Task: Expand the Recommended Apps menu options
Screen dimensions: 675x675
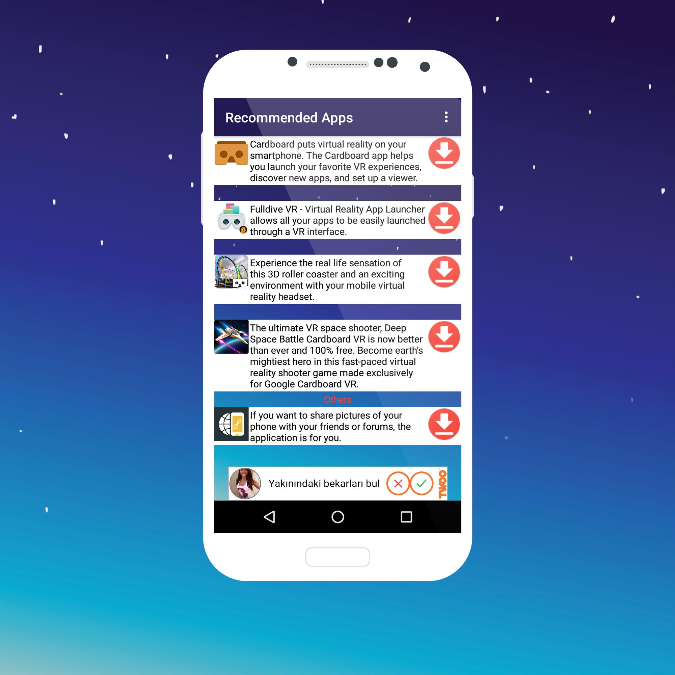Action: tap(446, 117)
